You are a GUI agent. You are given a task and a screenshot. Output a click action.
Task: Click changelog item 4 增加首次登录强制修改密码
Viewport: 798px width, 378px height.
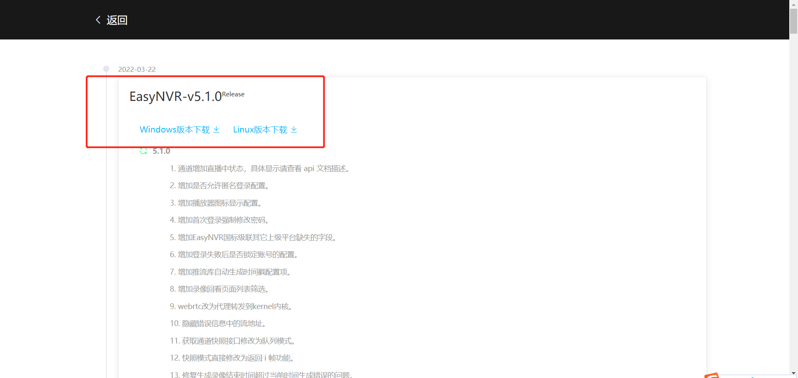[221, 220]
